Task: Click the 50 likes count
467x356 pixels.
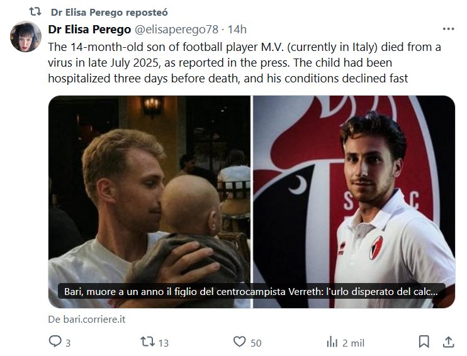Action: click(256, 343)
